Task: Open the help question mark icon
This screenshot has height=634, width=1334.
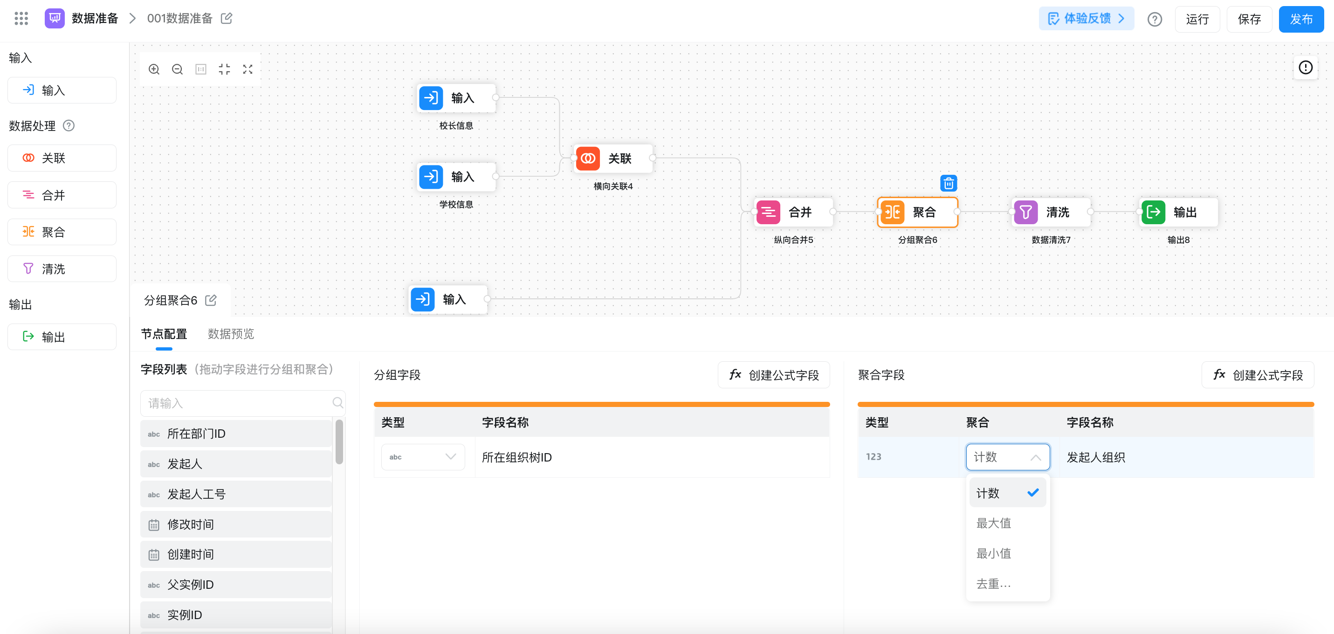Action: coord(1154,19)
